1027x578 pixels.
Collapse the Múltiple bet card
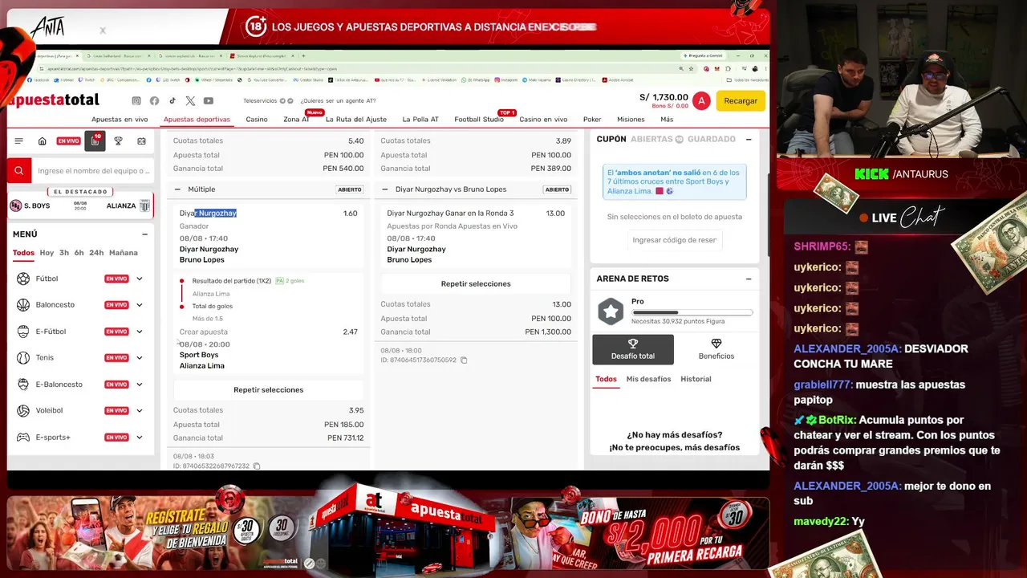pyautogui.click(x=177, y=189)
